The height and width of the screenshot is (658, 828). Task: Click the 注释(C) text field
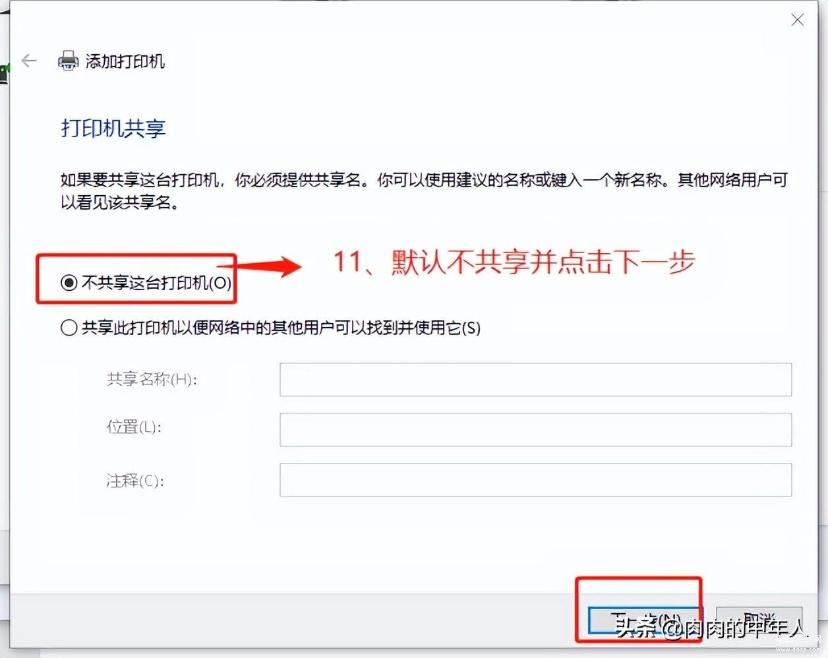(x=535, y=480)
